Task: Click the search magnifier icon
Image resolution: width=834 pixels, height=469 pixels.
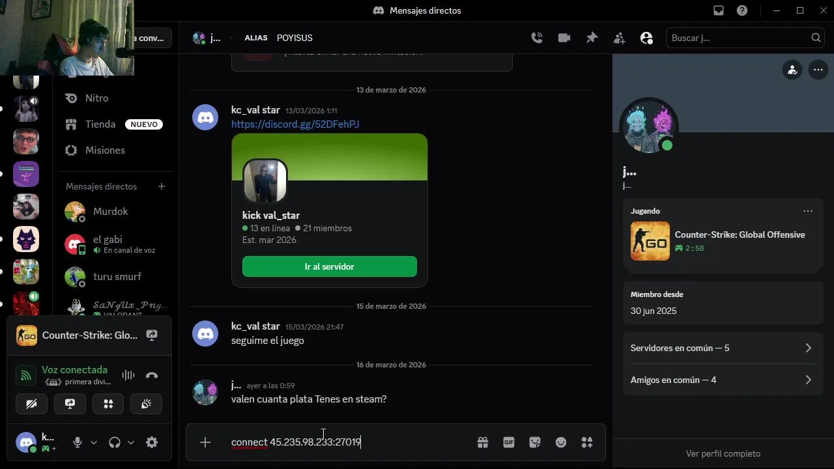Action: [816, 38]
